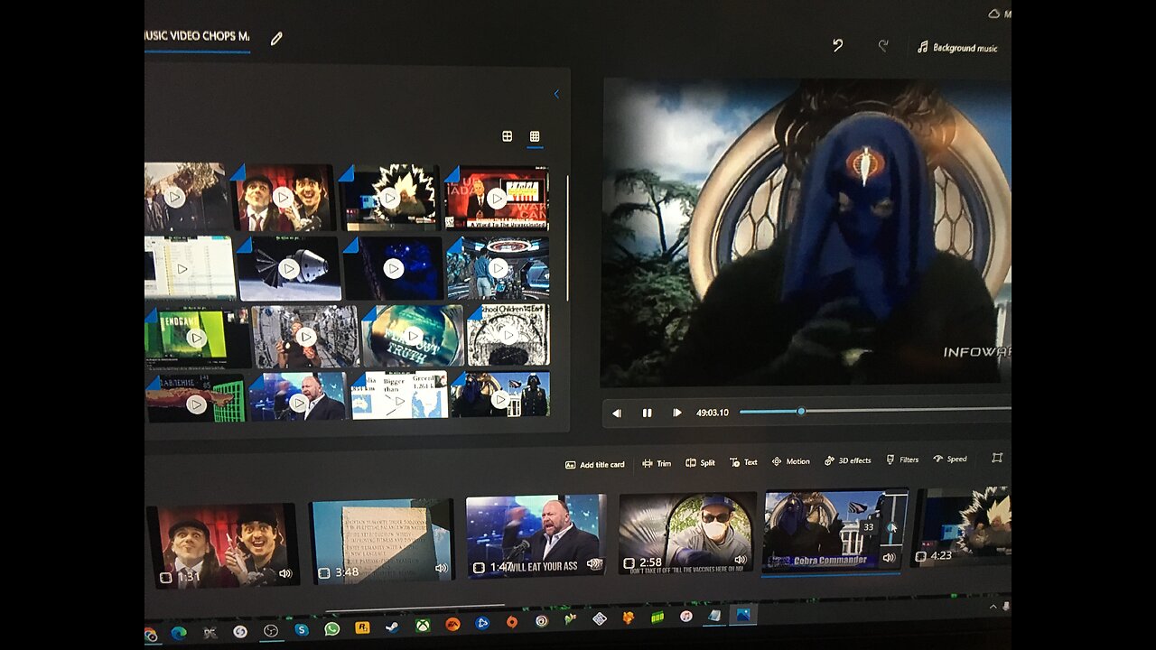
Task: Play library clip of bald man in suit
Action: coord(298,404)
